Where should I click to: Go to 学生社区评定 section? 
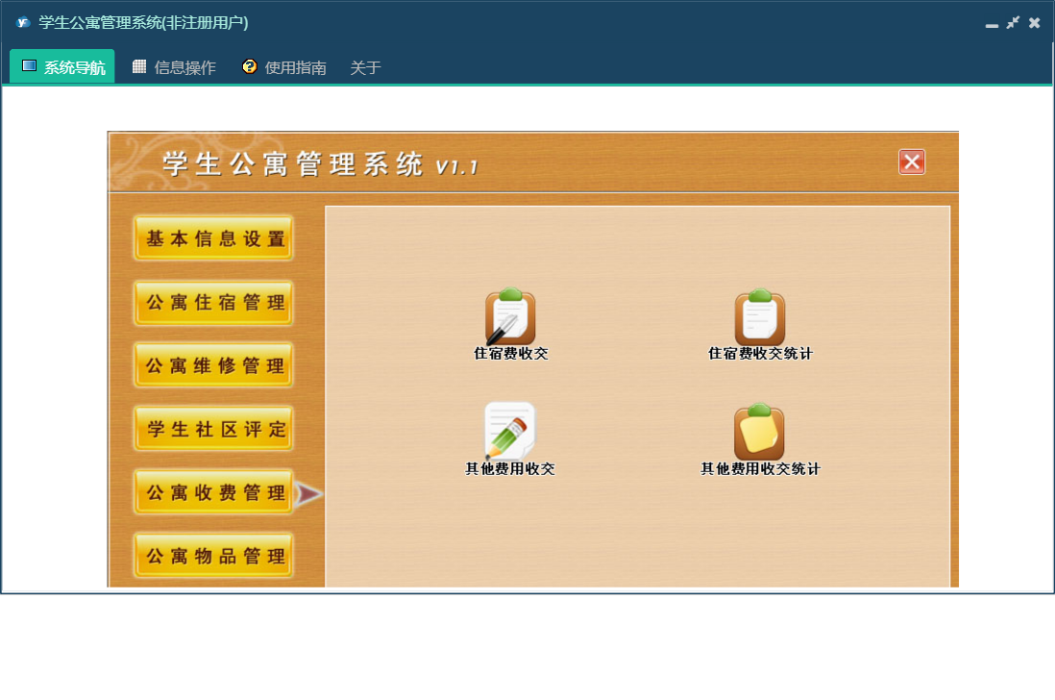coord(214,429)
